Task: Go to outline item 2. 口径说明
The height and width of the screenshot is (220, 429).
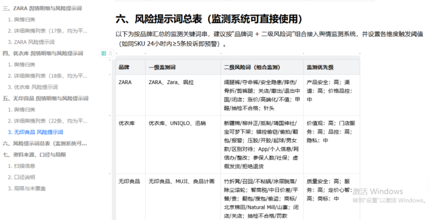Action: 21,177
